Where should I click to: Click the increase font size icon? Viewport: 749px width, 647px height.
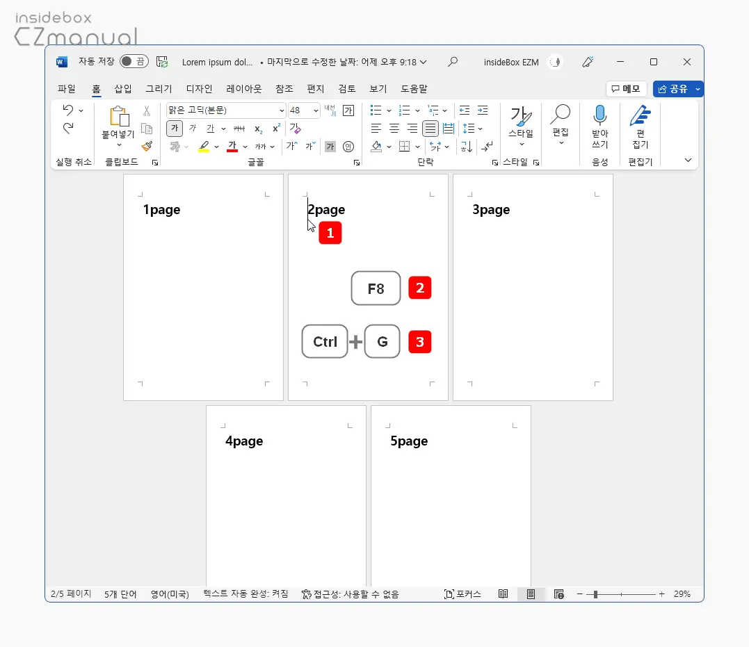[x=292, y=146]
